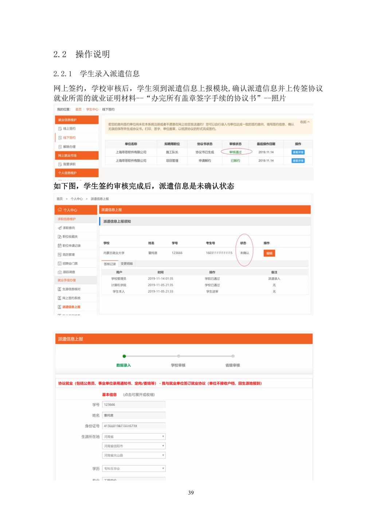373x527 pixels.
Task: Click the 学校审核 progress step dot
Action: point(178,356)
